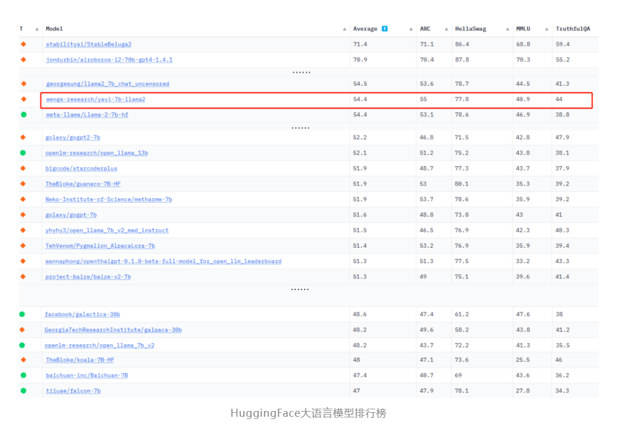Click the green circle beside tiiuae/falcon-7b
Viewport: 618px width, 435px height.
pyautogui.click(x=23, y=390)
